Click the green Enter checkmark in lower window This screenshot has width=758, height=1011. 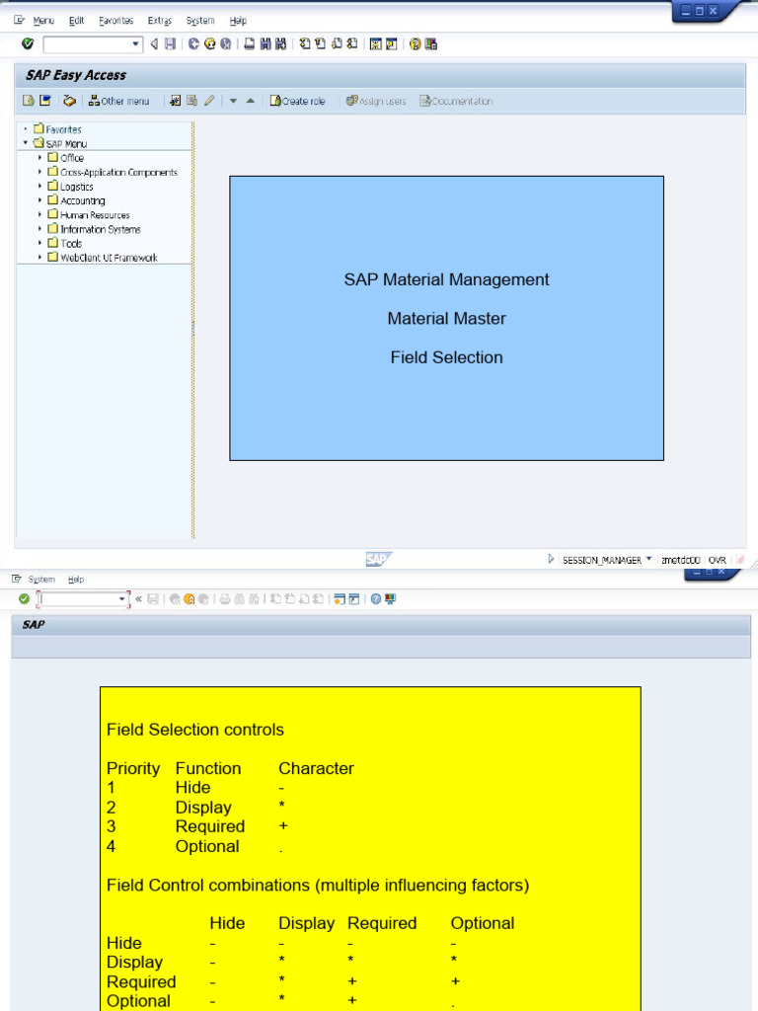click(x=24, y=599)
